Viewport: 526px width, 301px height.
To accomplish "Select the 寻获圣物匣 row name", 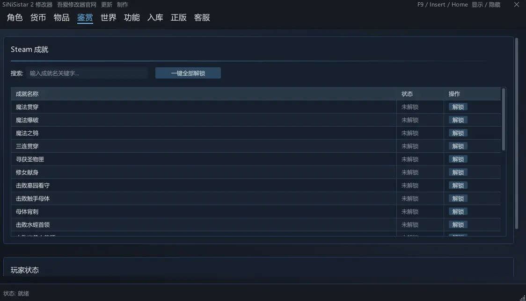I will coord(30,159).
